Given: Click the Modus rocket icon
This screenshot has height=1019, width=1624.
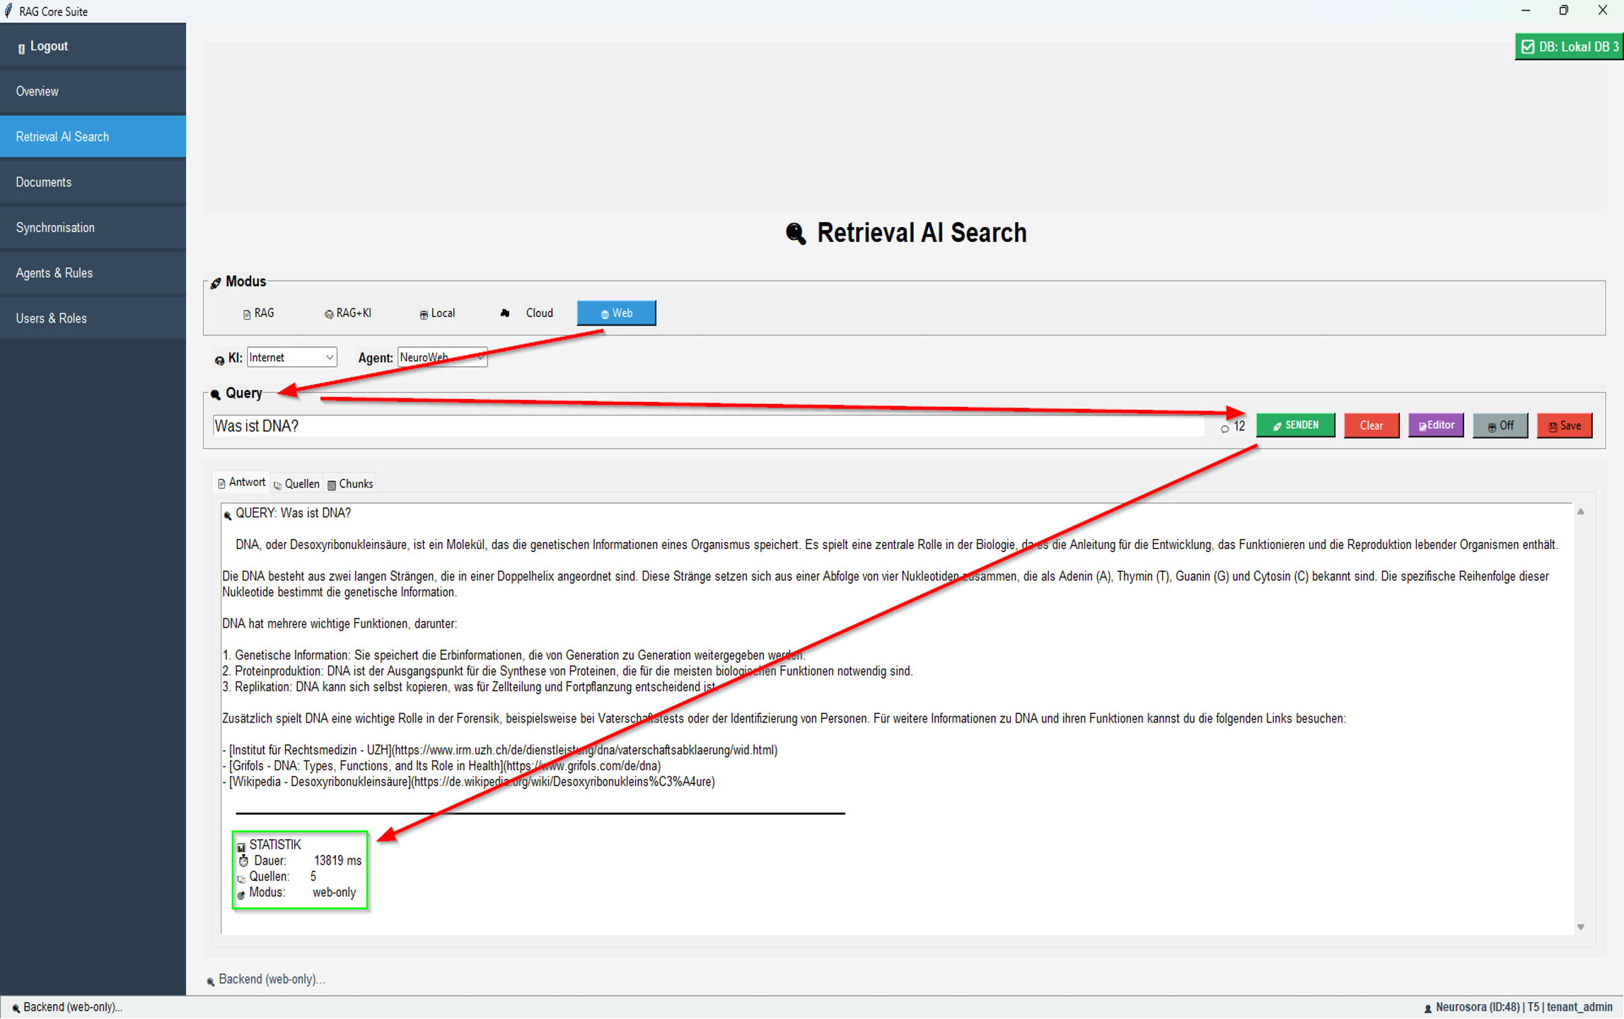Looking at the screenshot, I should click(216, 283).
